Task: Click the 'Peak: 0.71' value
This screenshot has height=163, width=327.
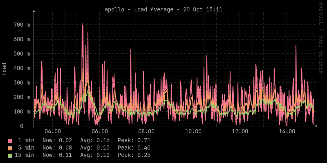Action: [134, 141]
